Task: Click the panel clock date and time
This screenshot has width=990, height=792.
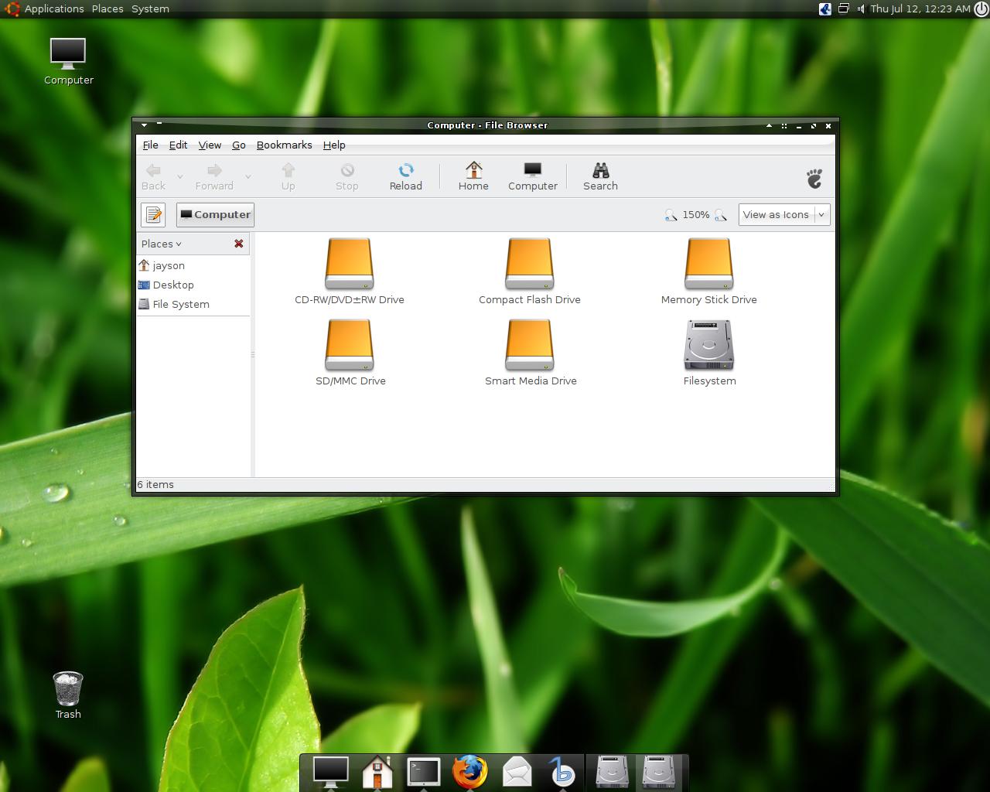Action: (920, 9)
